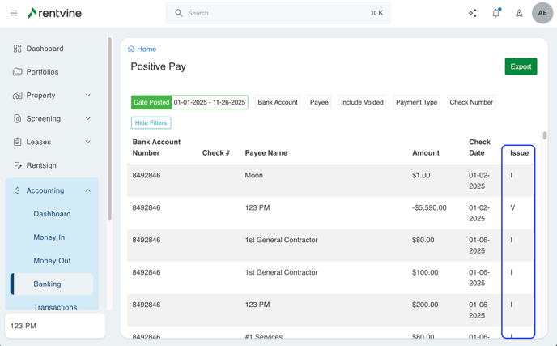Click the table vertical scrollbar

click(x=545, y=136)
